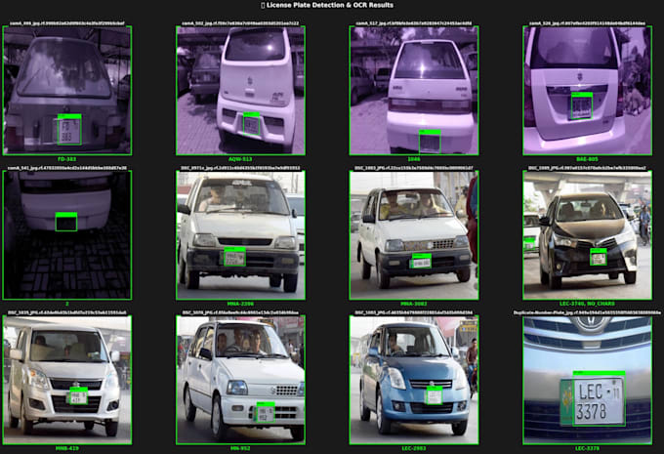Click the detected plate box on the blue LEC-2983 car

(x=435, y=396)
